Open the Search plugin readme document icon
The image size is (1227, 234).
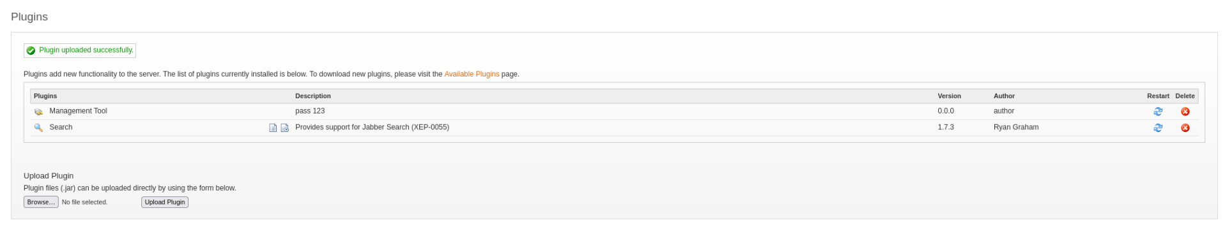point(273,128)
